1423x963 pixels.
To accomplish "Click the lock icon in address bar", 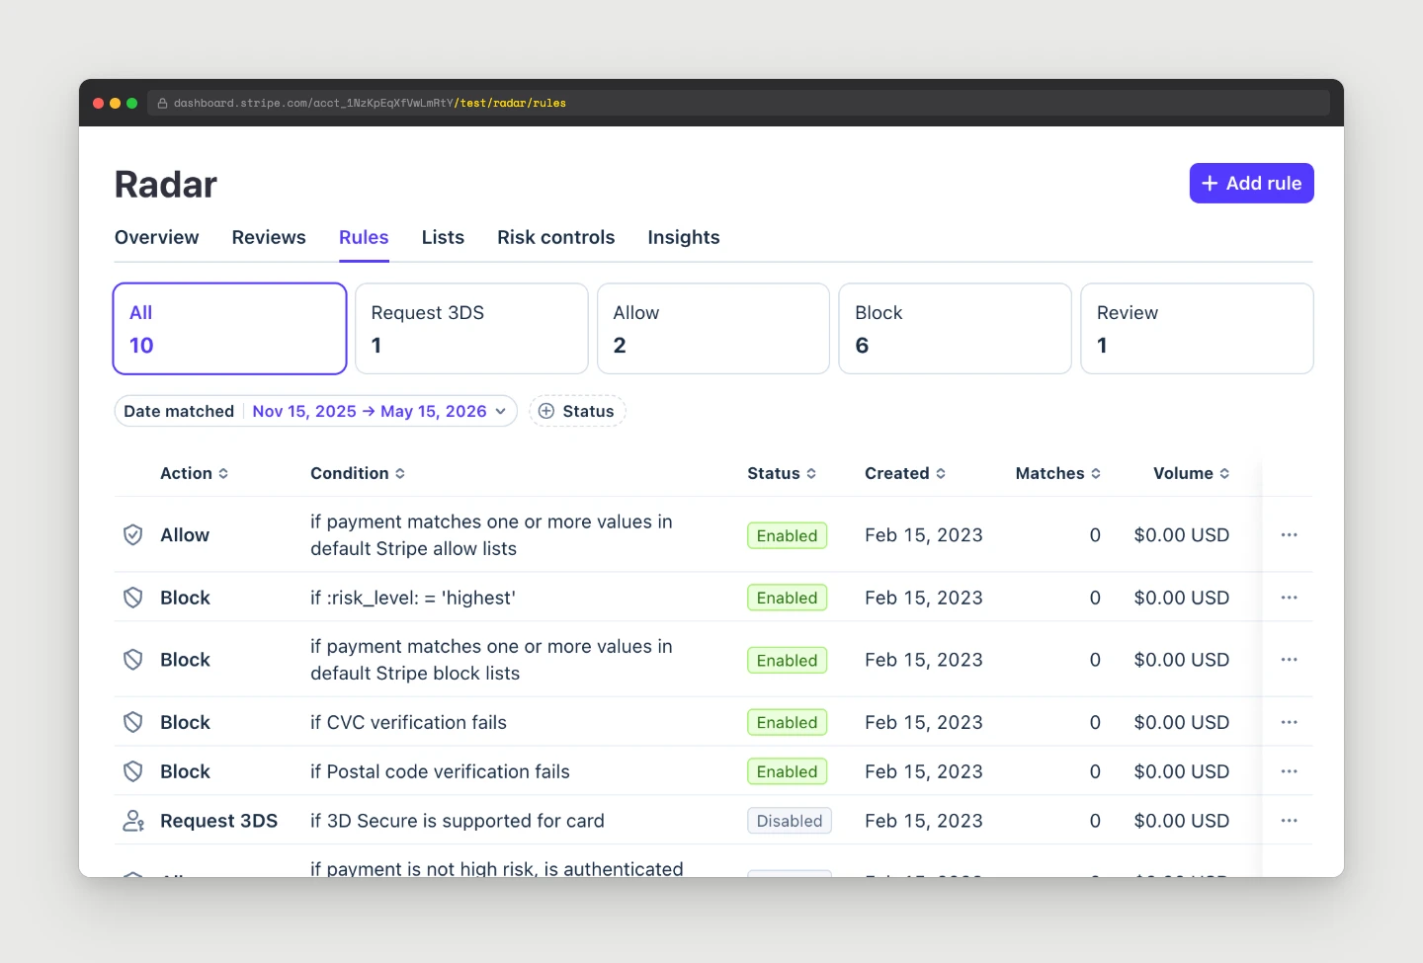I will (162, 103).
